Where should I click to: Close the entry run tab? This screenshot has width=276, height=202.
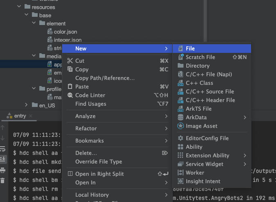pos(31,116)
